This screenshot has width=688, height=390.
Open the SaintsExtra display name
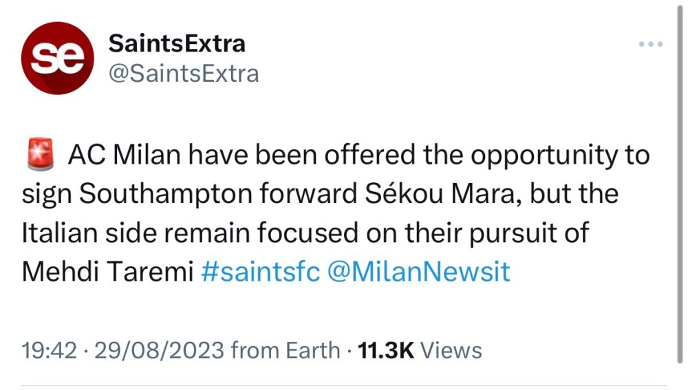(x=177, y=44)
